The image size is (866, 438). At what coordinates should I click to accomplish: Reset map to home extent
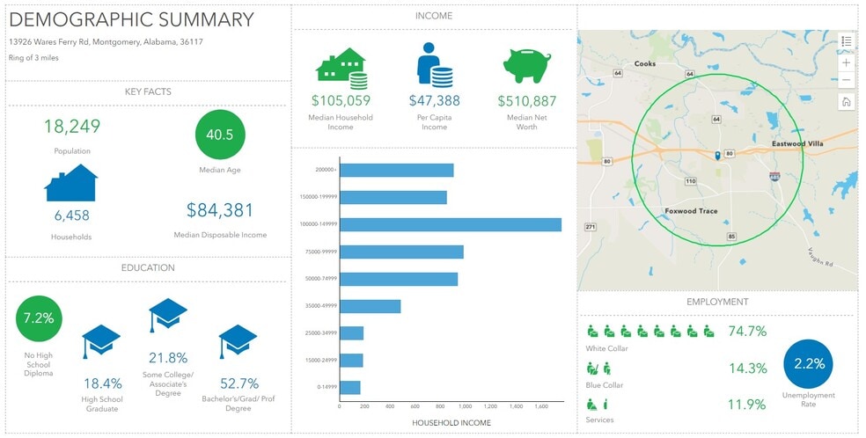tap(846, 102)
